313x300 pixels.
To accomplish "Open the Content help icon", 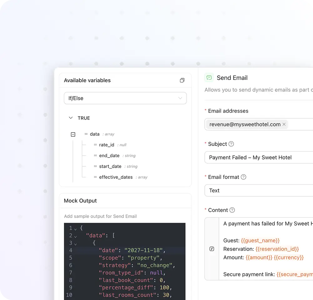I will tap(232, 210).
